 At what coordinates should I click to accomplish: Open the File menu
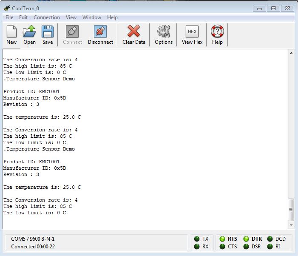click(9, 17)
